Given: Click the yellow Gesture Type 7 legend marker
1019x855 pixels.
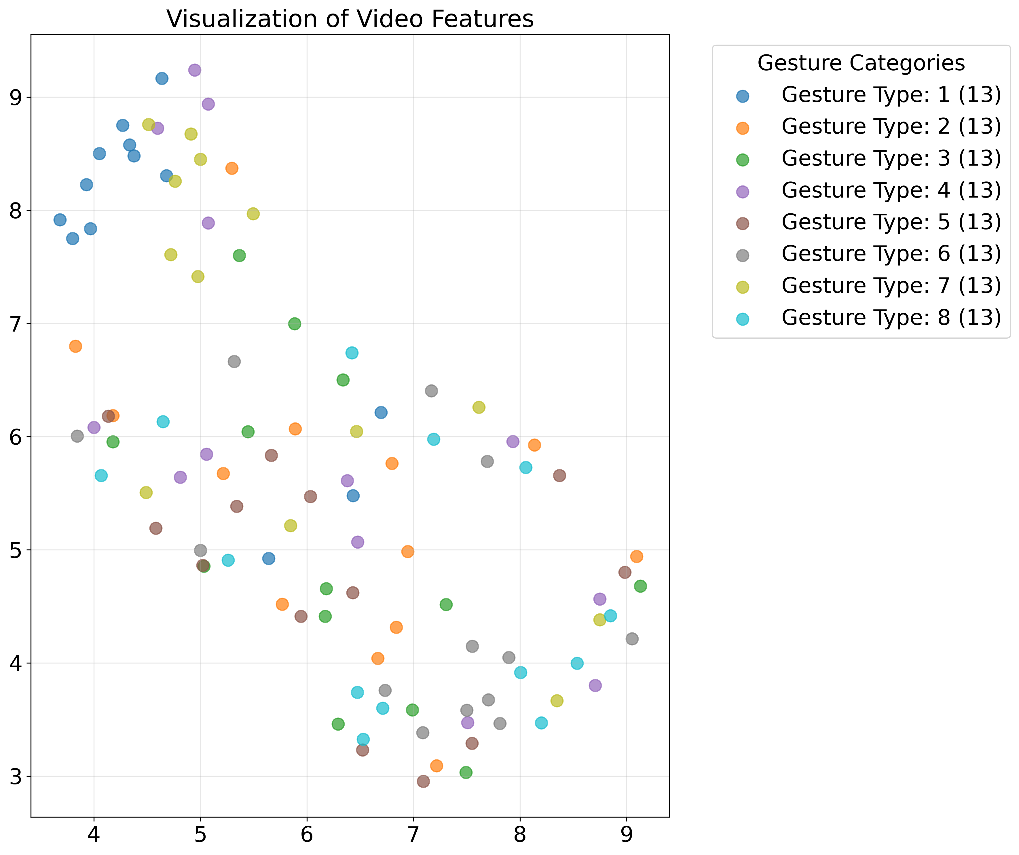Looking at the screenshot, I should click(x=742, y=287).
